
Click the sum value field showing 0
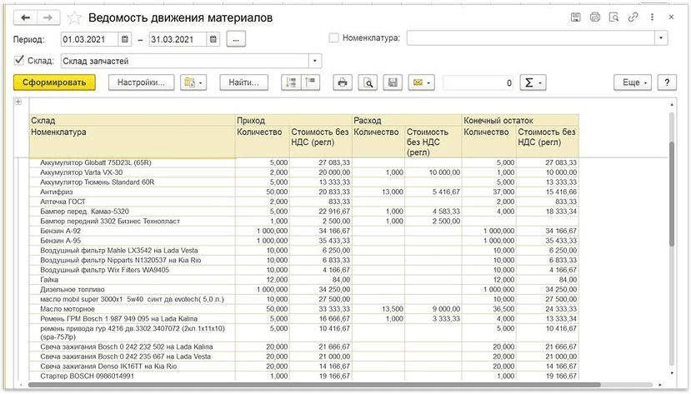[x=478, y=82]
